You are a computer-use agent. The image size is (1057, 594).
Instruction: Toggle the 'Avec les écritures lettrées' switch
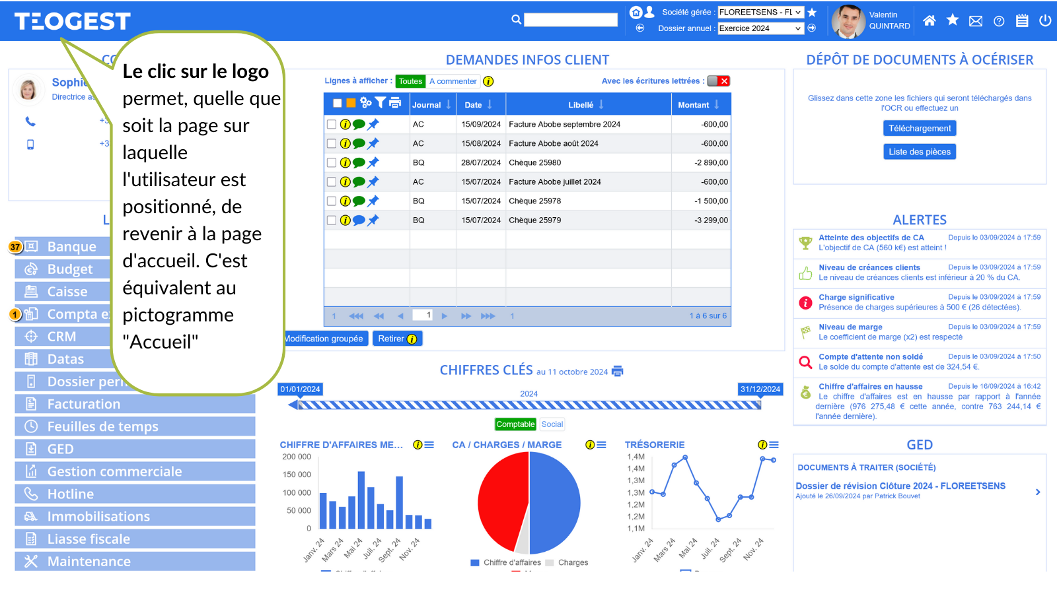pyautogui.click(x=718, y=81)
